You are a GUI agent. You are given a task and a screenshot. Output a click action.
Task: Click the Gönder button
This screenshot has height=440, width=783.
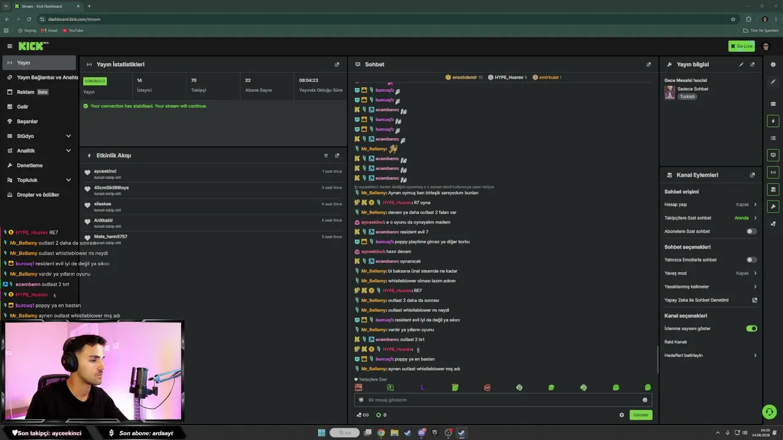tap(640, 415)
